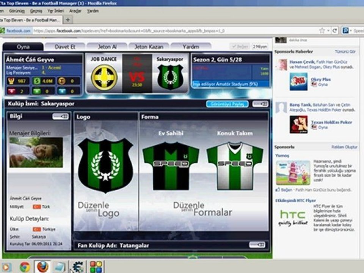Click the trophy icon showing 987

click(x=11, y=81)
